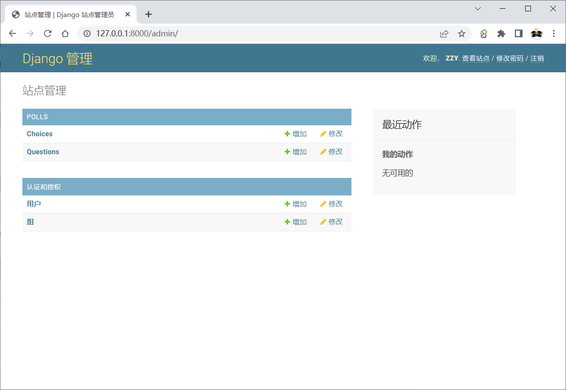This screenshot has width=566, height=390.
Task: Open the Extensions puzzle icon
Action: (x=501, y=34)
